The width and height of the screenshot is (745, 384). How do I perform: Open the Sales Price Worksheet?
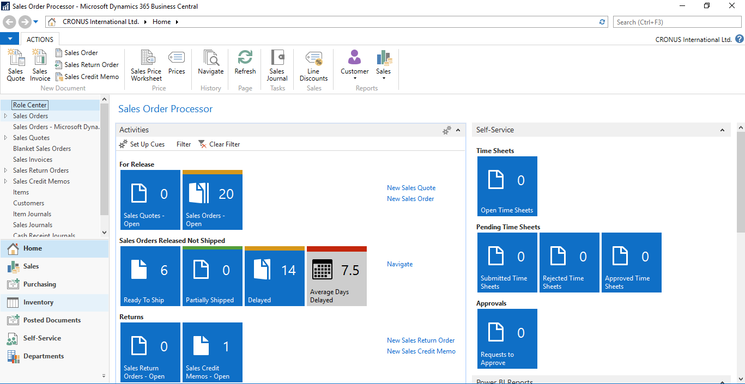tap(146, 65)
